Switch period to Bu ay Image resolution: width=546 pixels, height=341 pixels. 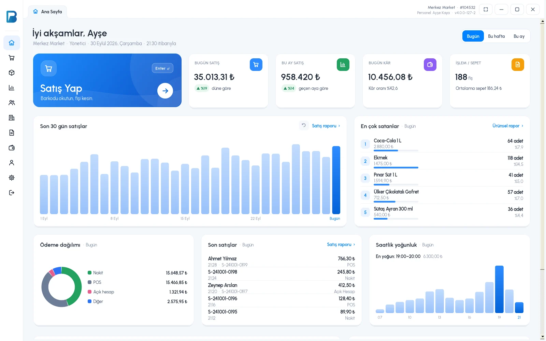tap(519, 36)
